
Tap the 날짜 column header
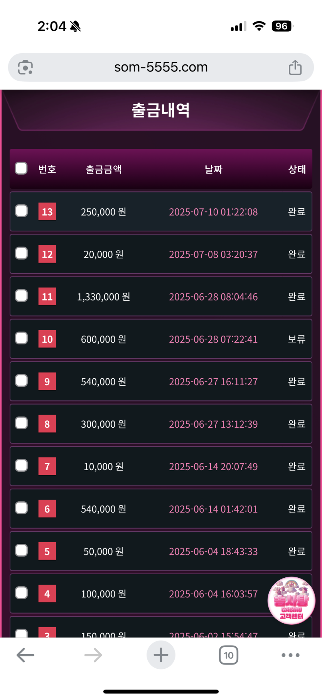pos(213,169)
